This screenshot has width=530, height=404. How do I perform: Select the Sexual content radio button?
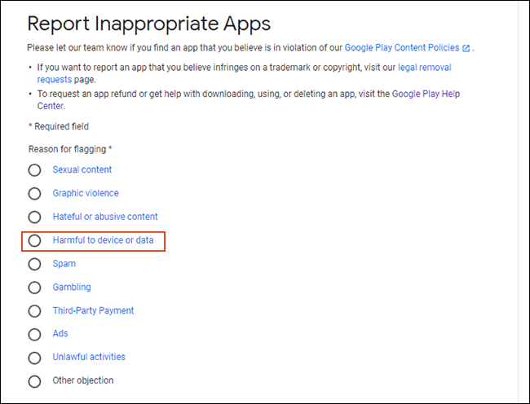(x=34, y=170)
